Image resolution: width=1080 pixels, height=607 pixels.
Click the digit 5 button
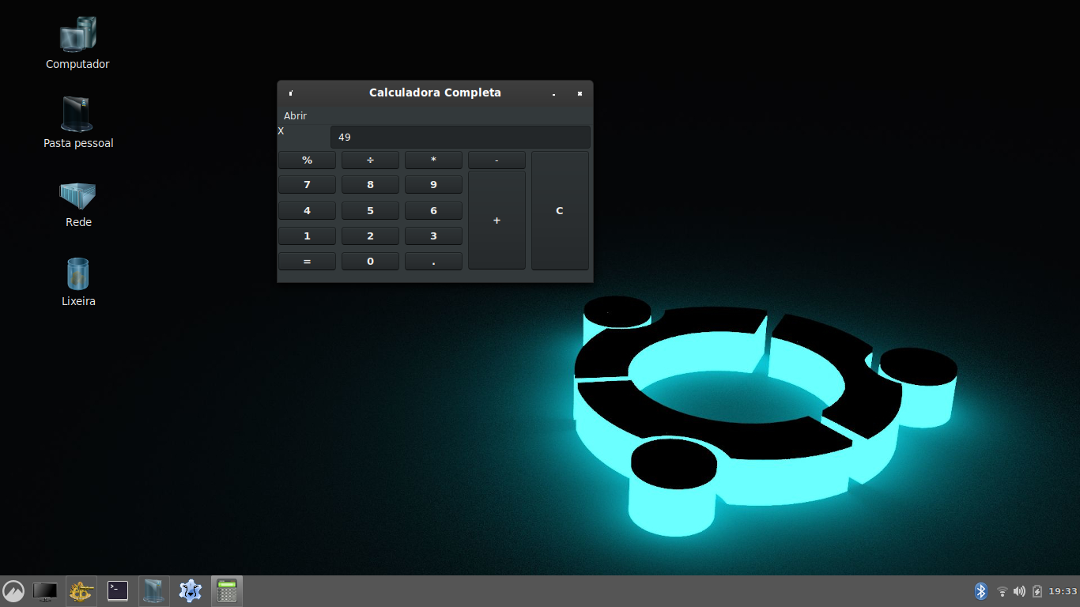tap(370, 210)
